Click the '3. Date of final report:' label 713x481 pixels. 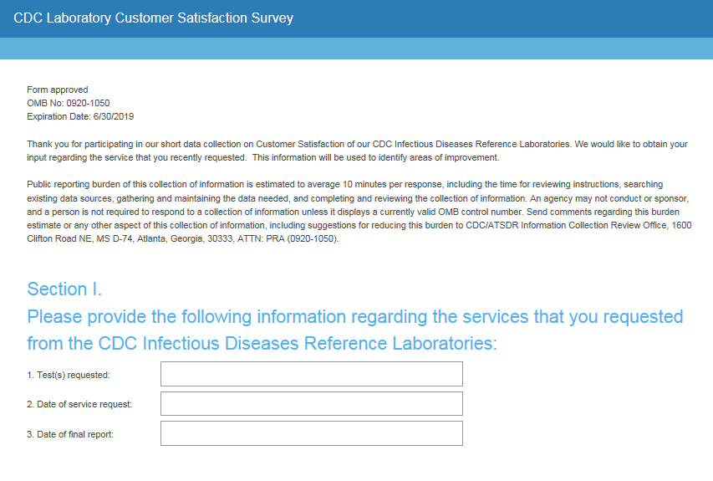click(70, 434)
